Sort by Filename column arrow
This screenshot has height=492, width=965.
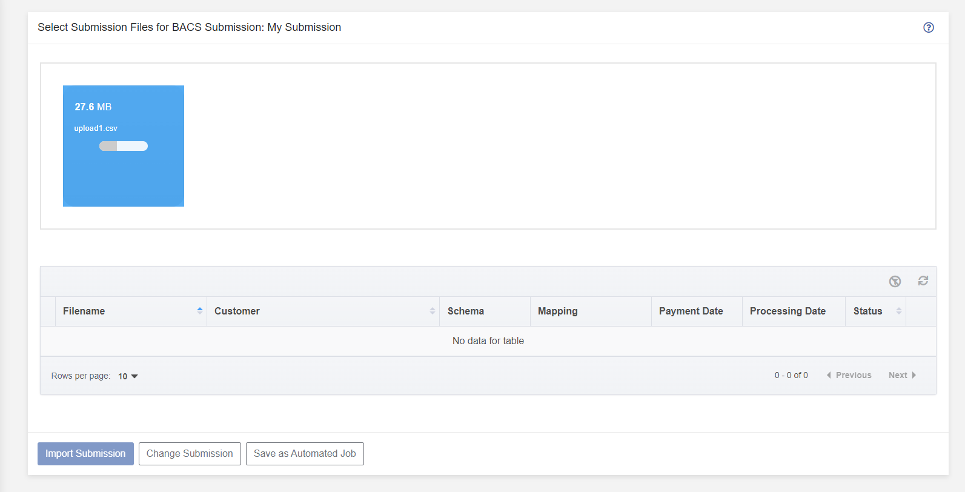click(x=200, y=311)
